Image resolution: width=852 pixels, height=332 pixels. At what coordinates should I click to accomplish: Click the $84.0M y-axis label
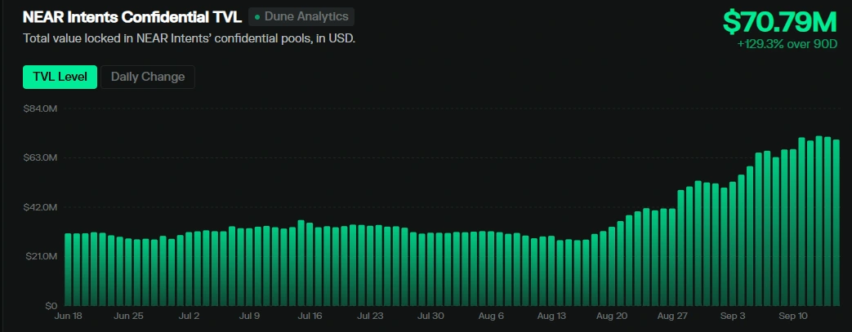[x=40, y=109]
